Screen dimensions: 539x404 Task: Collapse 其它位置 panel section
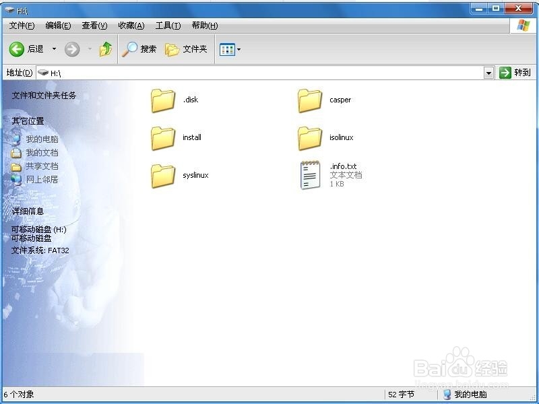(28, 121)
